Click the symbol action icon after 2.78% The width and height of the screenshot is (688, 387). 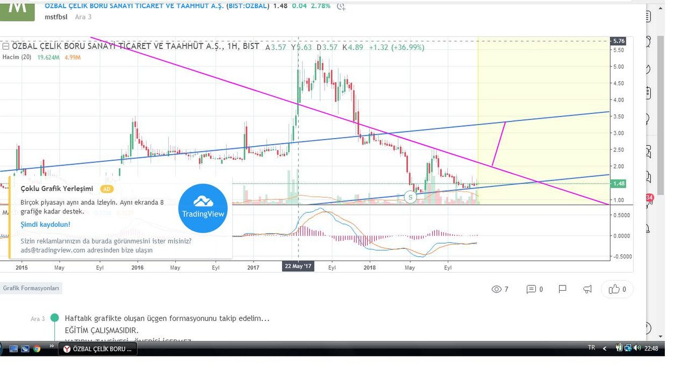(x=341, y=6)
